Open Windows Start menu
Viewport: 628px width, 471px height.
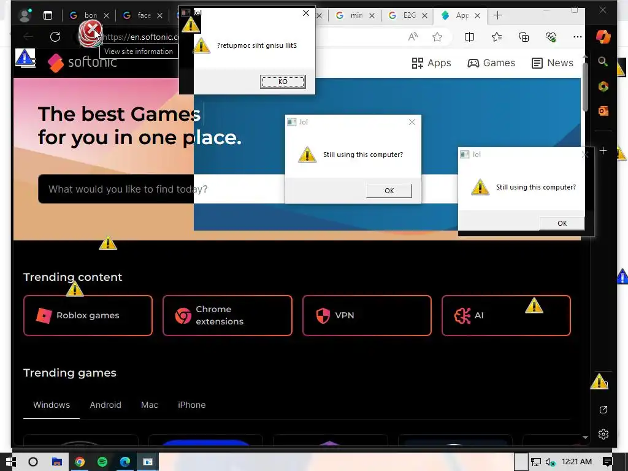pos(11,462)
